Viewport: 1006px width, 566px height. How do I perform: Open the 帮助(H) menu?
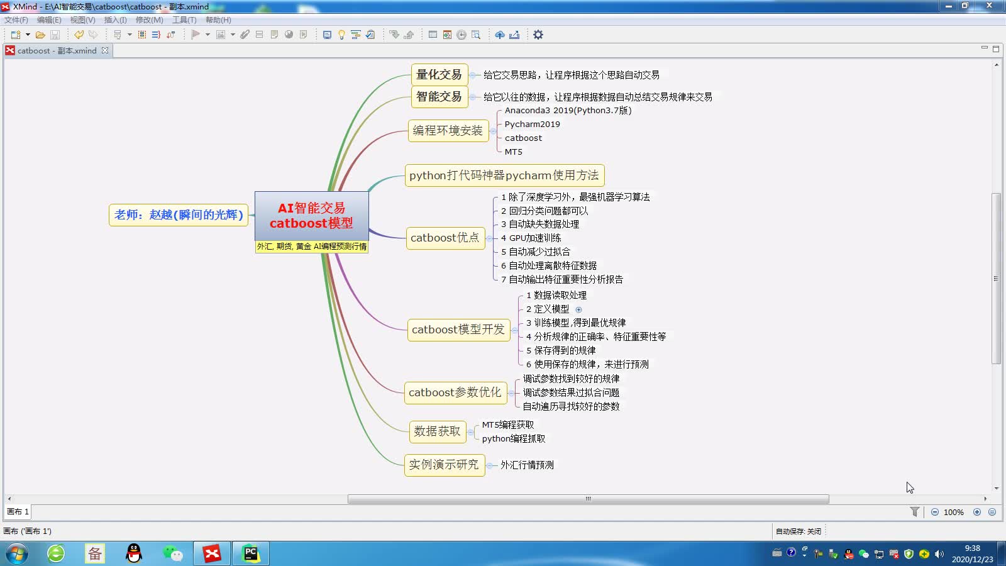[x=218, y=20]
